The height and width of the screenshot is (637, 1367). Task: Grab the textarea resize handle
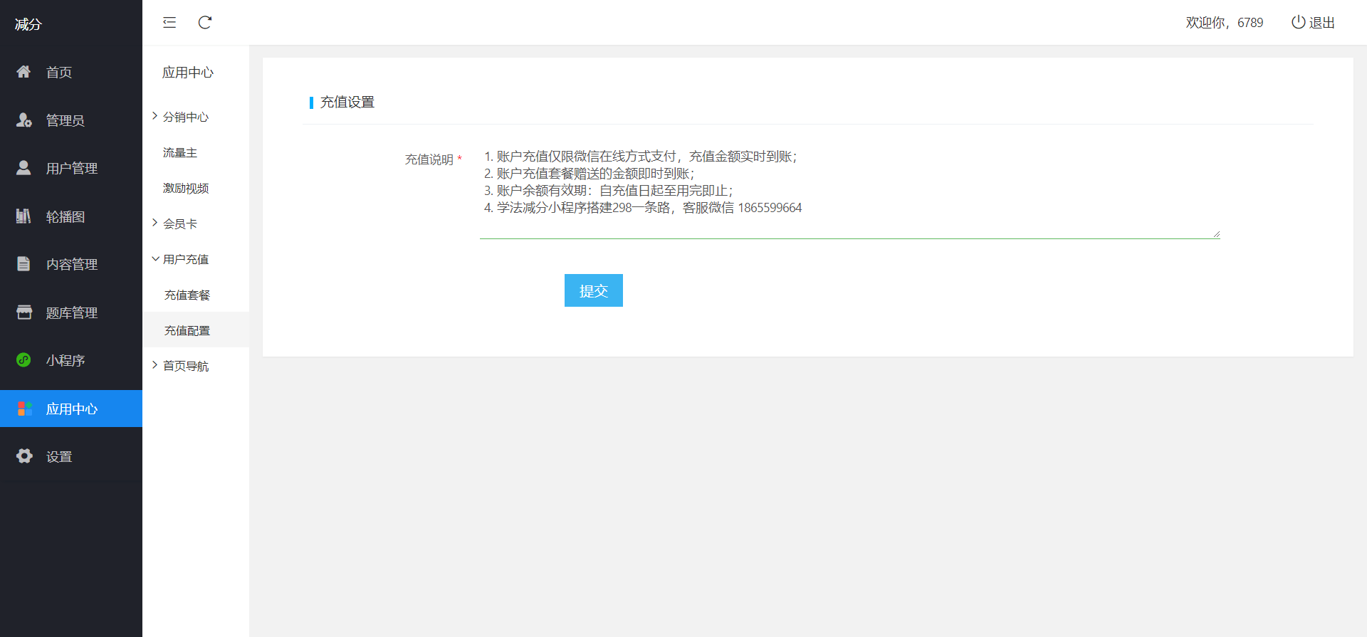click(1216, 234)
